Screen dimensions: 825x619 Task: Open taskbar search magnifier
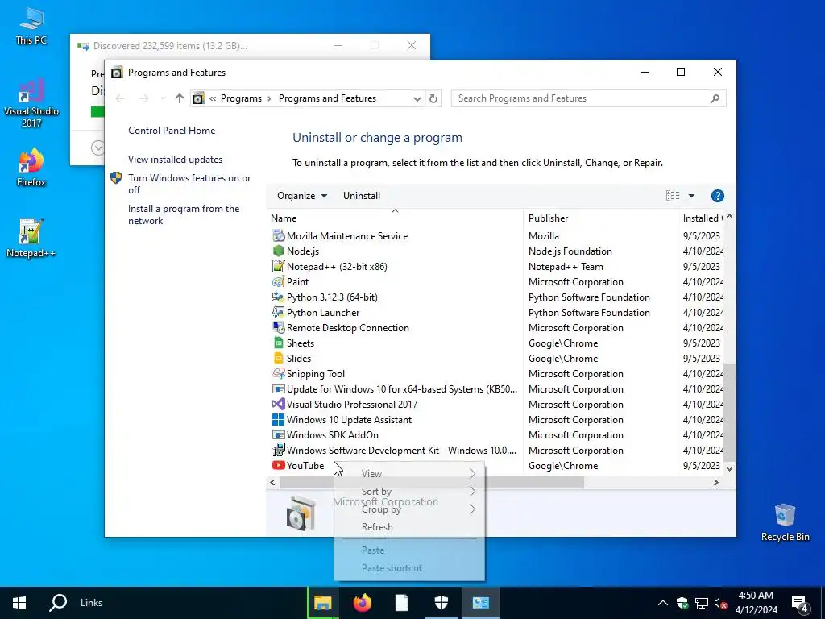[58, 603]
